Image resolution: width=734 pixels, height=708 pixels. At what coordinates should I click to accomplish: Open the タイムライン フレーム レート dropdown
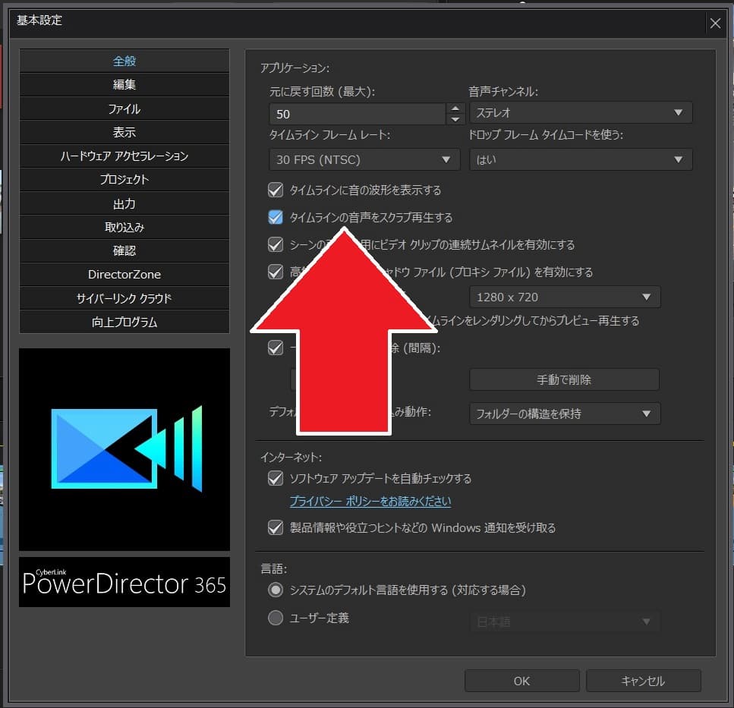pyautogui.click(x=364, y=159)
